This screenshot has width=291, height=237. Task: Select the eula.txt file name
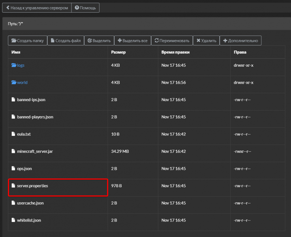pos(24,134)
